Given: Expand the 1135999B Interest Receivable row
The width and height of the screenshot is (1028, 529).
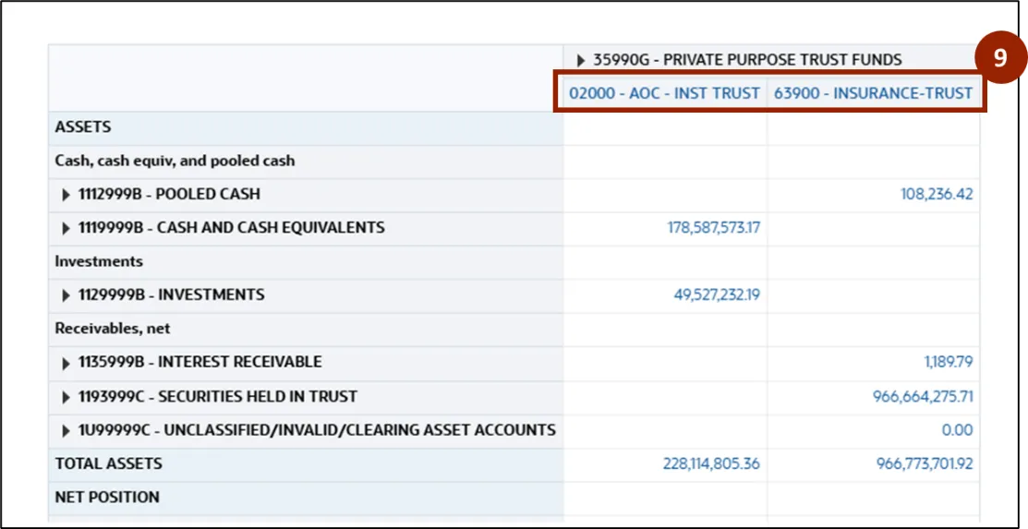Looking at the screenshot, I should point(66,362).
